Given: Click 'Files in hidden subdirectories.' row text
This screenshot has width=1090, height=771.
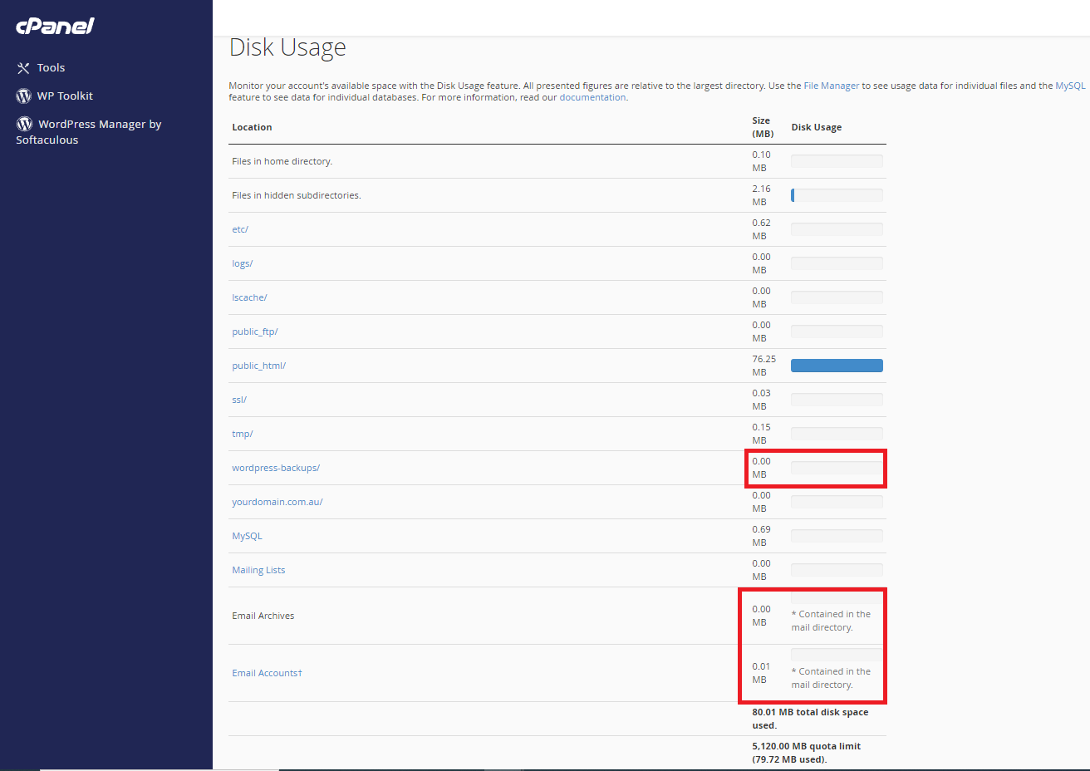Looking at the screenshot, I should (x=297, y=195).
